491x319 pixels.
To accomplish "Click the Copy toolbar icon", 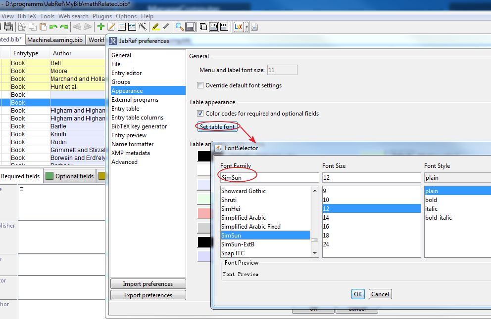I will [x=33, y=27].
